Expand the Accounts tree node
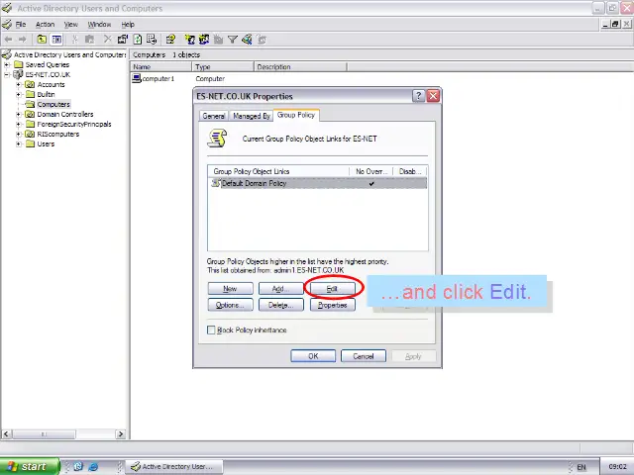 [x=18, y=84]
